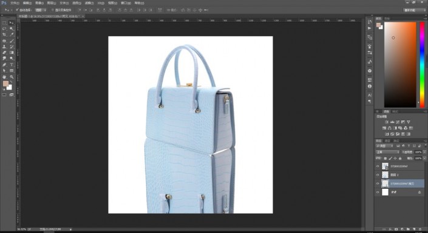Select the Pen tool

(x=4, y=65)
